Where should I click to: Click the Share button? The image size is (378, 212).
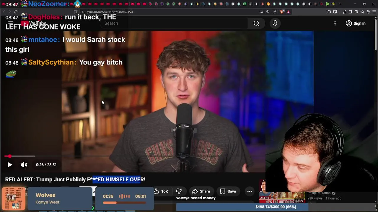coord(201,191)
